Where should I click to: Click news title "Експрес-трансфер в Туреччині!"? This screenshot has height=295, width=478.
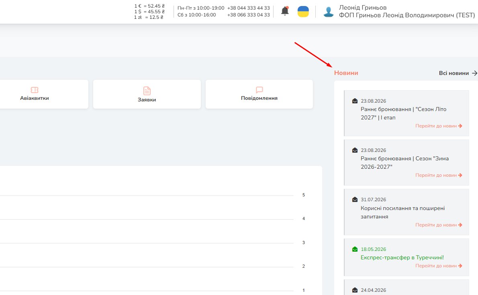[402, 258]
